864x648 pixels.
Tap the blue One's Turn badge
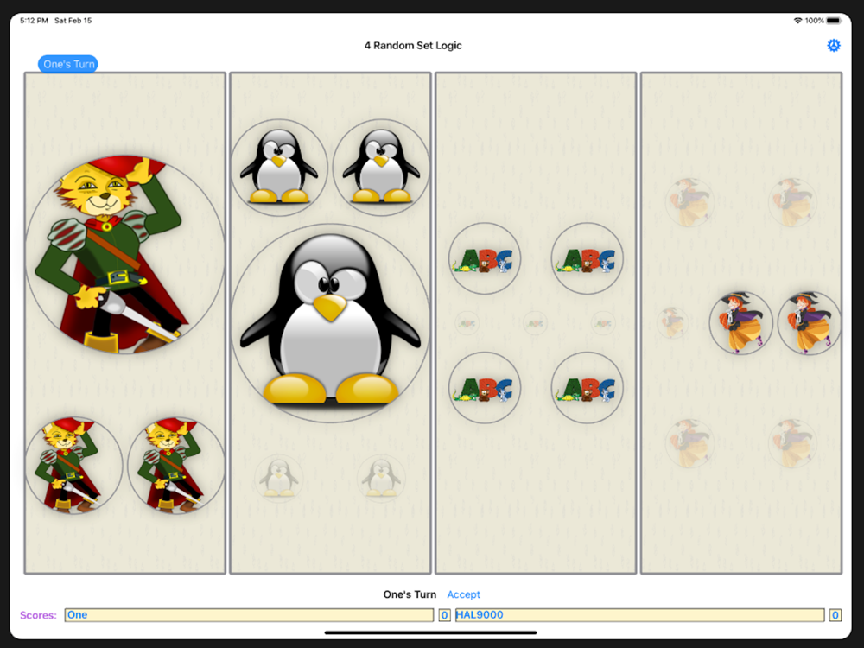68,64
